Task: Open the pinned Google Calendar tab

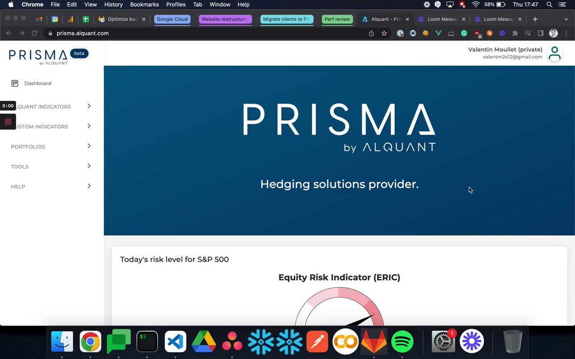Action: (55, 19)
